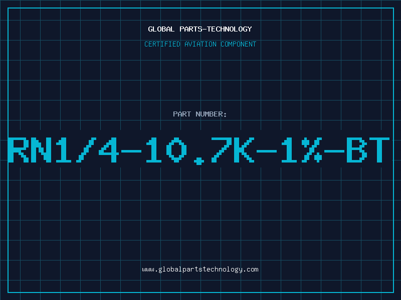Select the part number RN1/4-10.7K-1%-BT

click(x=198, y=150)
